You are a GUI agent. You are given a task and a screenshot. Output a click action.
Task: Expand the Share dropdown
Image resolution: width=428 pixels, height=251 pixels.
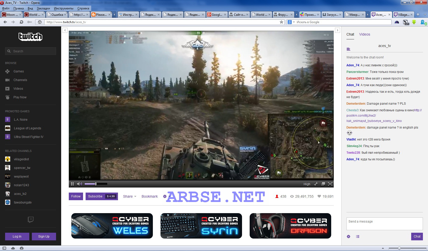(x=130, y=196)
